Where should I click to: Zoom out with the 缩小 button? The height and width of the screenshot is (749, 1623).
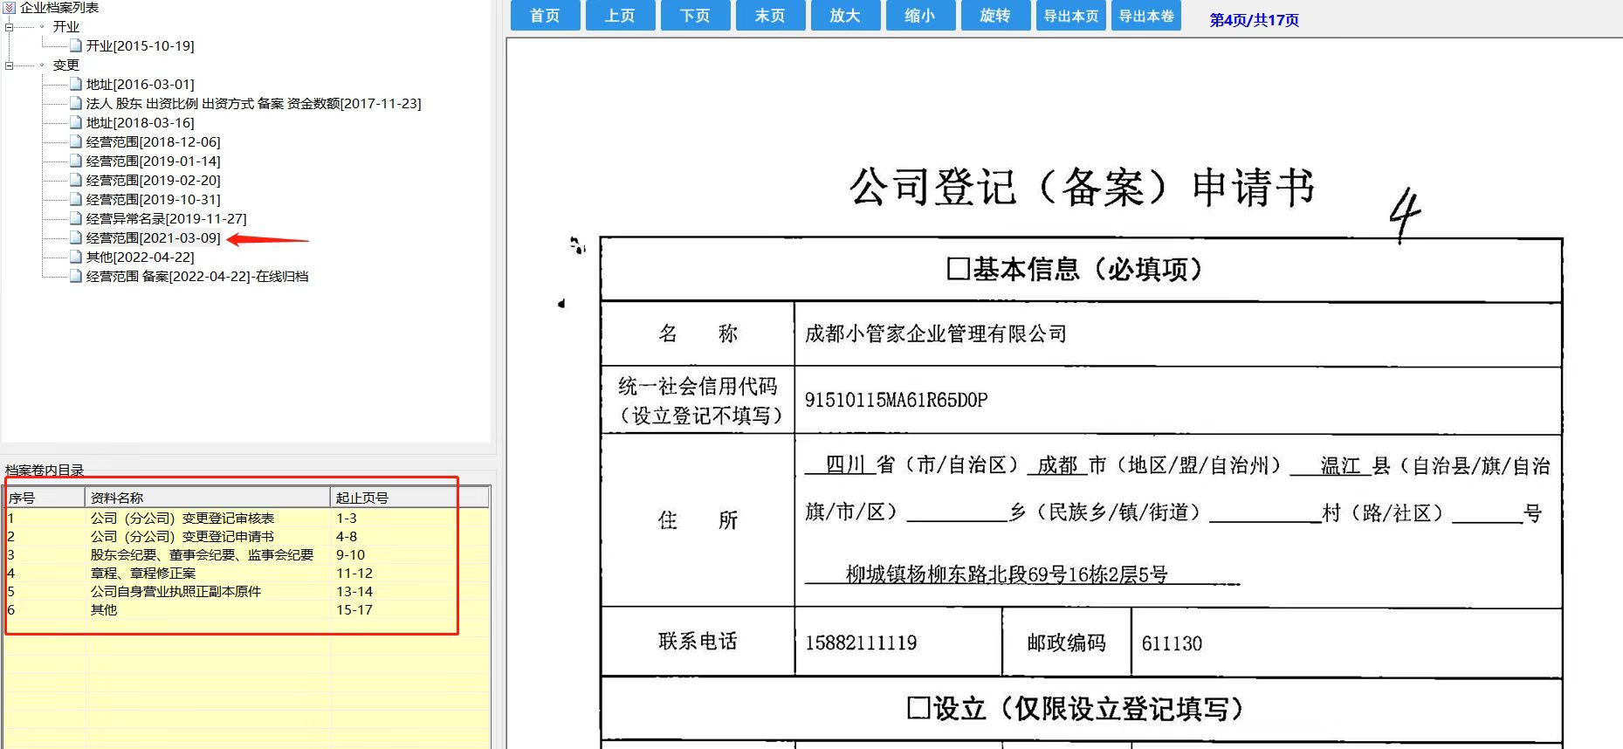[x=920, y=16]
